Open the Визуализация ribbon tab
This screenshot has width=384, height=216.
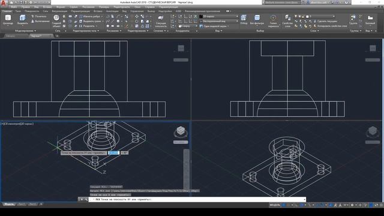[x=59, y=11]
